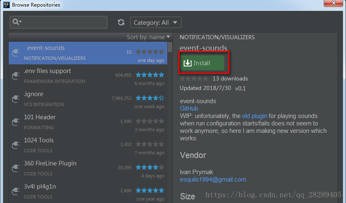Install the event-sounds plugin
The height and width of the screenshot is (203, 346).
[x=202, y=63]
